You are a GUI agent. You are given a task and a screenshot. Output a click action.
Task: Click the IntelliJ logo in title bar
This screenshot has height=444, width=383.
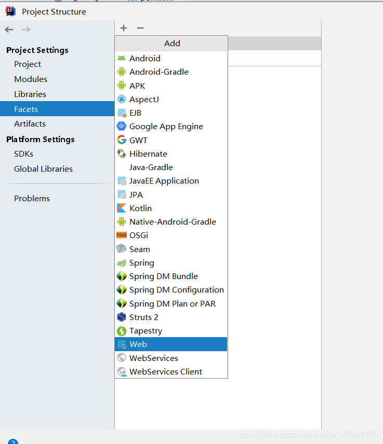coord(10,11)
